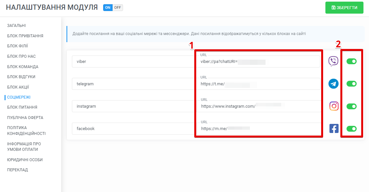Screen dimensions: 369x192
Task: Turn off the facebook toggle switch
Action: [351, 129]
